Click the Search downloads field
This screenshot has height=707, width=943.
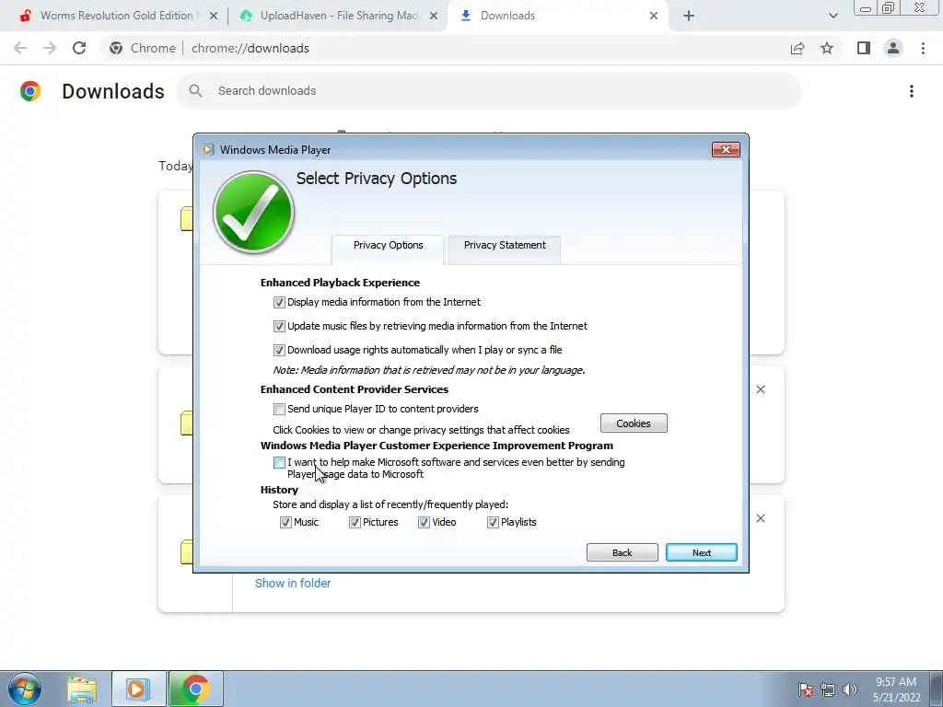pos(489,91)
